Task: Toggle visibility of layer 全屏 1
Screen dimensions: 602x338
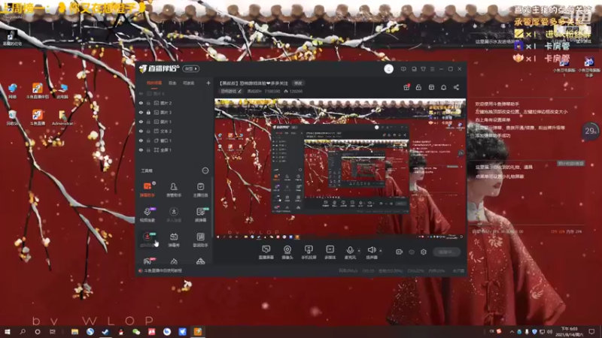Action: [141, 149]
